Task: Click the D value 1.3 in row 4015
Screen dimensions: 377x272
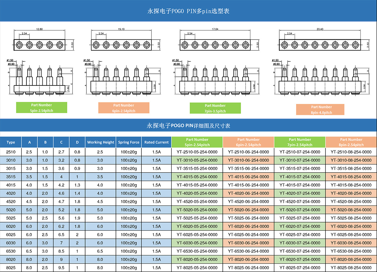Action: point(77,185)
